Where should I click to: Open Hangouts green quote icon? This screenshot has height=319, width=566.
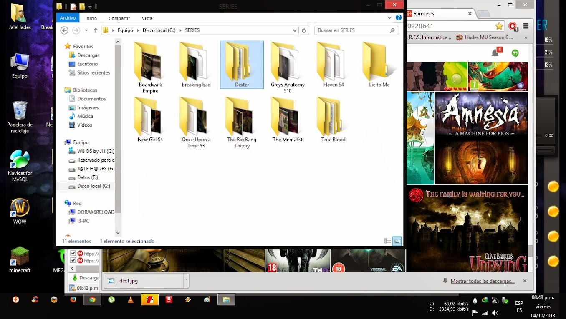click(515, 53)
